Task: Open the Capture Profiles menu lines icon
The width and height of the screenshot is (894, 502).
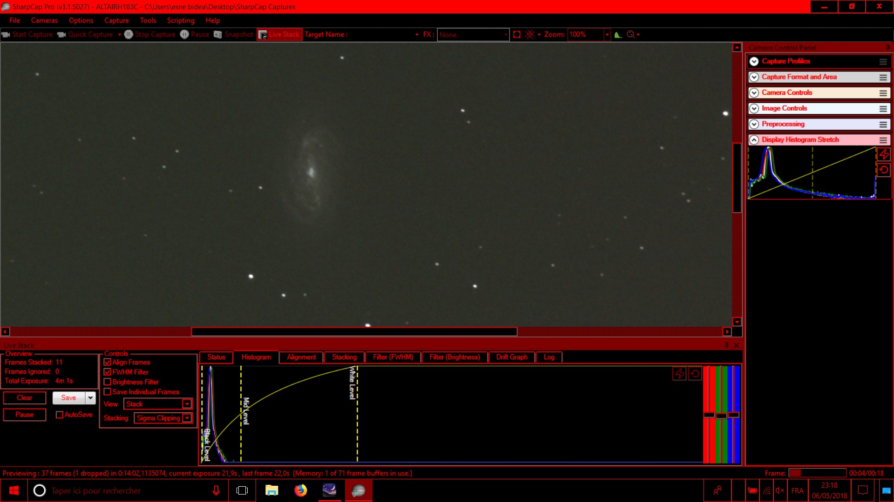Action: (x=883, y=61)
